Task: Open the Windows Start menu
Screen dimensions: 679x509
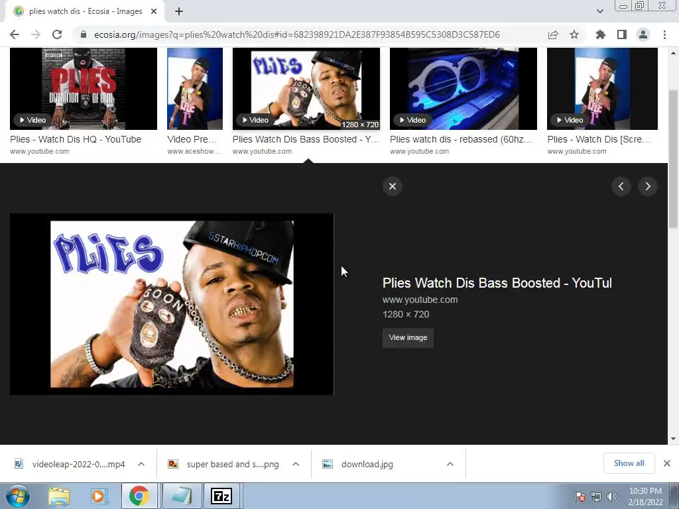Action: click(18, 496)
